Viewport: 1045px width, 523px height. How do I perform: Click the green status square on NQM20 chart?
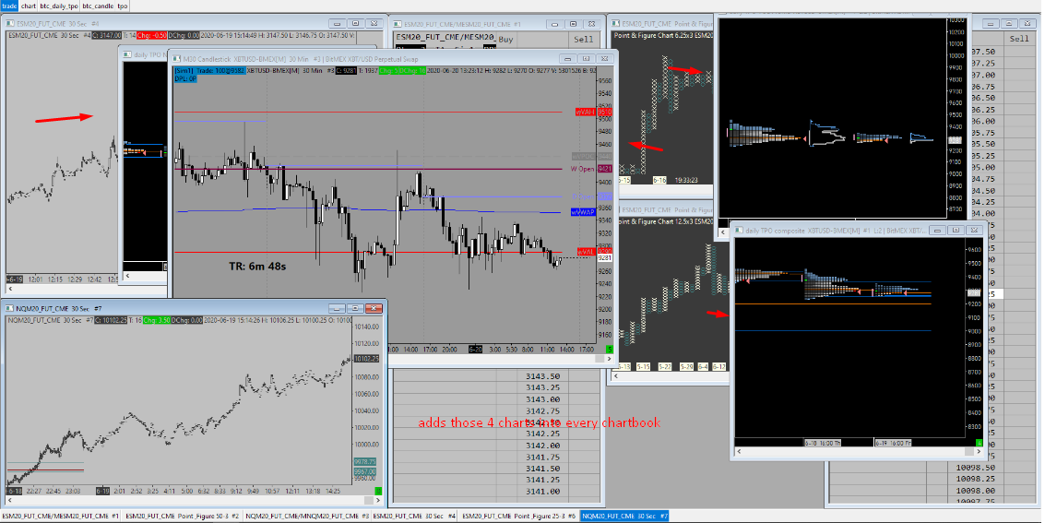[x=378, y=491]
